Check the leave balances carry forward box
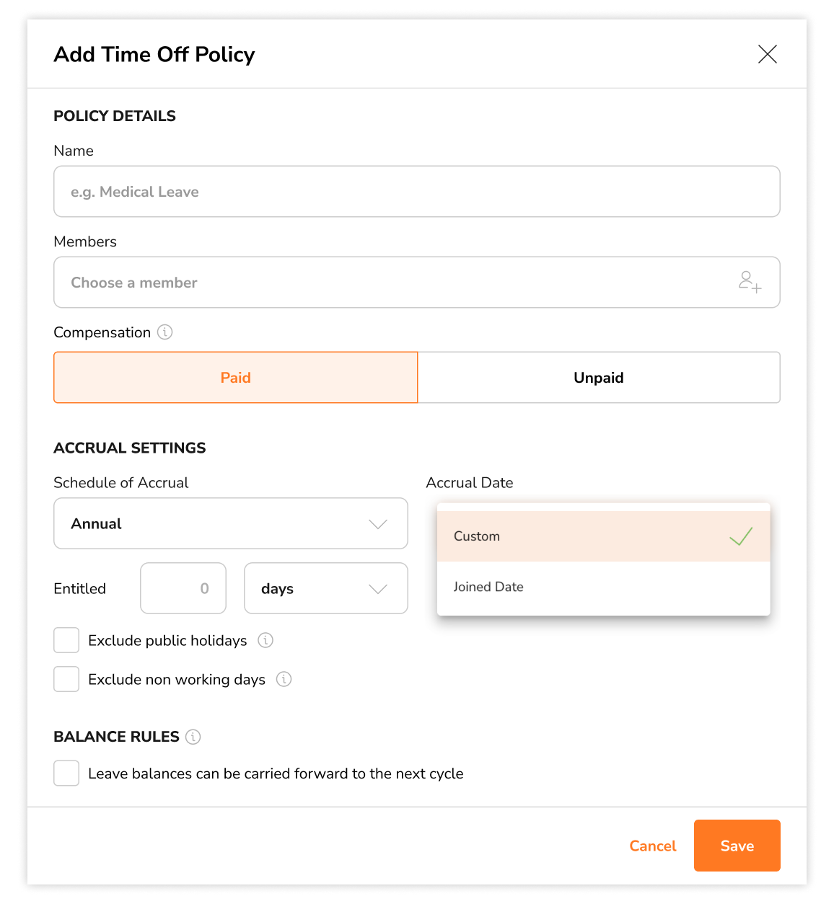Viewport: 834px width, 909px height. click(66, 773)
